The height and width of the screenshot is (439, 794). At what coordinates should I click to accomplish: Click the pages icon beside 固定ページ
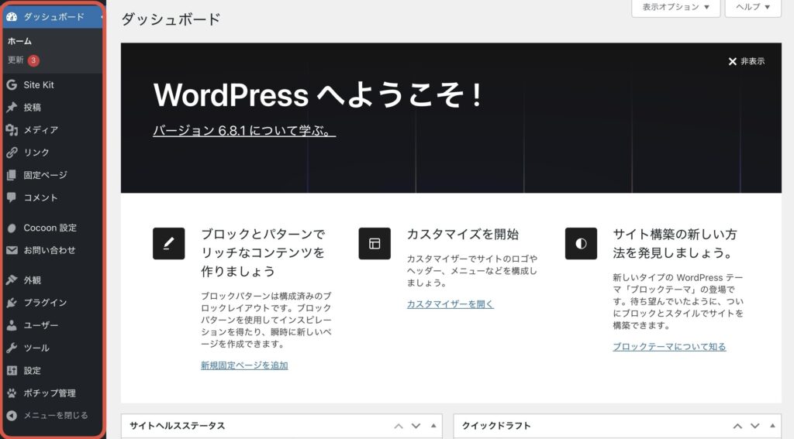point(12,175)
